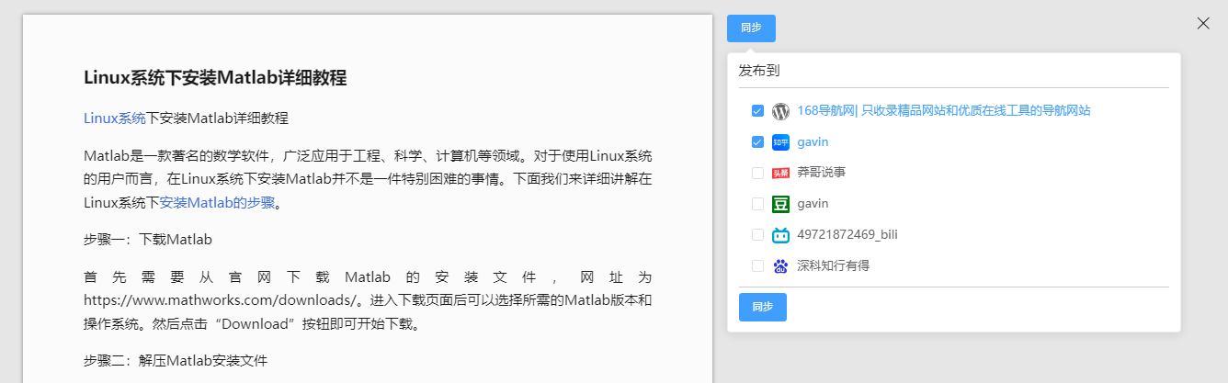Select the 168导航网 account label
1228x383 pixels.
coord(944,110)
